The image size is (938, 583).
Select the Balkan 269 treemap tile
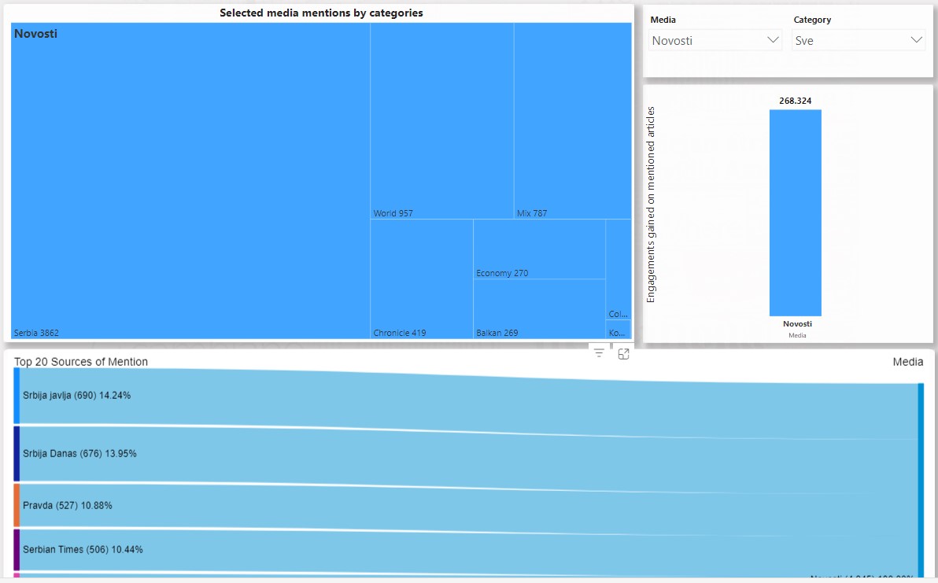point(540,309)
